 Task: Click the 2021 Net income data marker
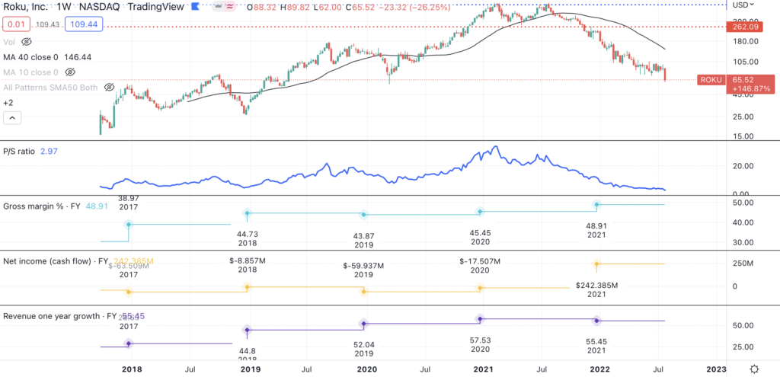(596, 264)
